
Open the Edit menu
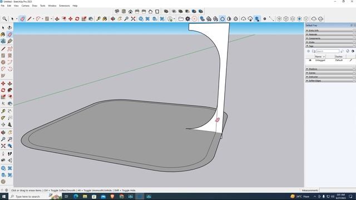[9, 6]
